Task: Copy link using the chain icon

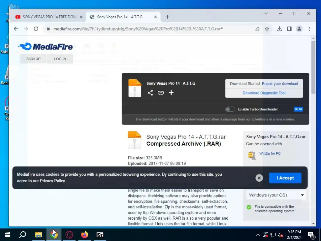Action: click(x=161, y=93)
